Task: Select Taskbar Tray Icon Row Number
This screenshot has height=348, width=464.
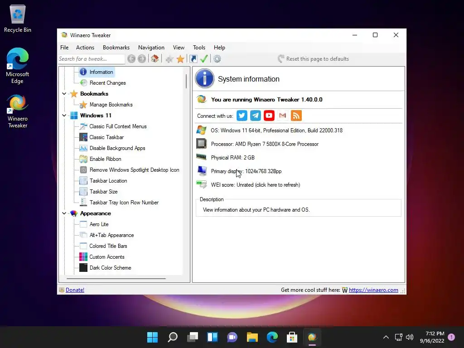Action: (x=124, y=203)
